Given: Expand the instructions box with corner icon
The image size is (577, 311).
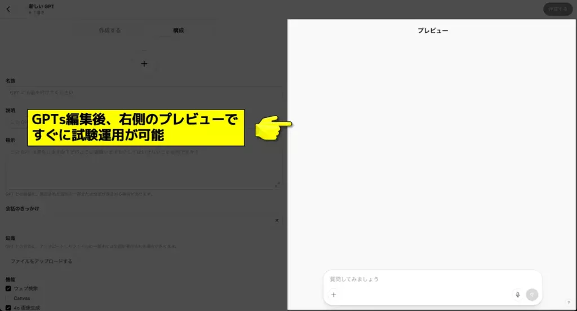Looking at the screenshot, I should click(x=277, y=185).
